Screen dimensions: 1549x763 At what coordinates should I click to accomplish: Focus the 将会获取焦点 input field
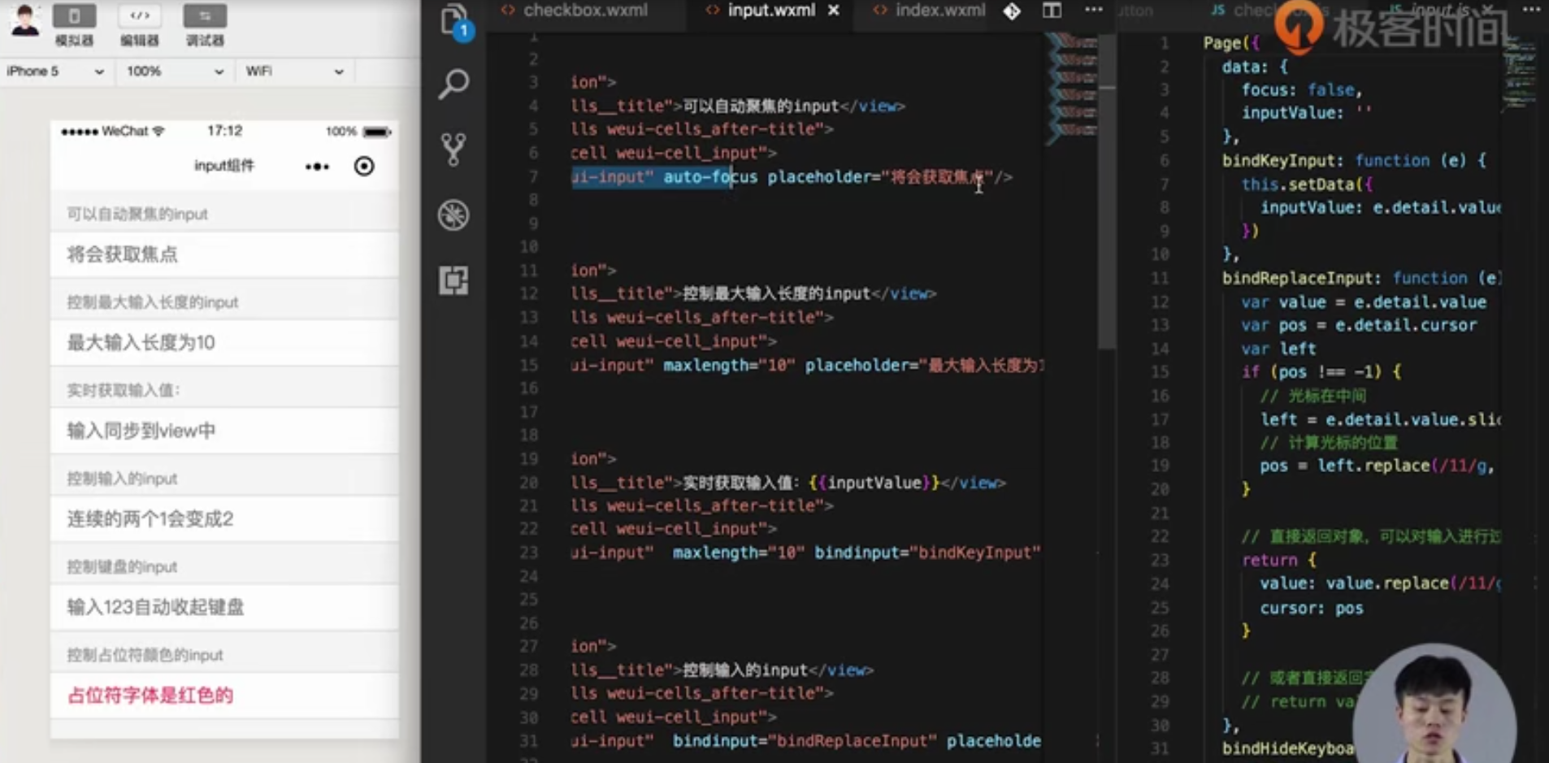click(224, 255)
